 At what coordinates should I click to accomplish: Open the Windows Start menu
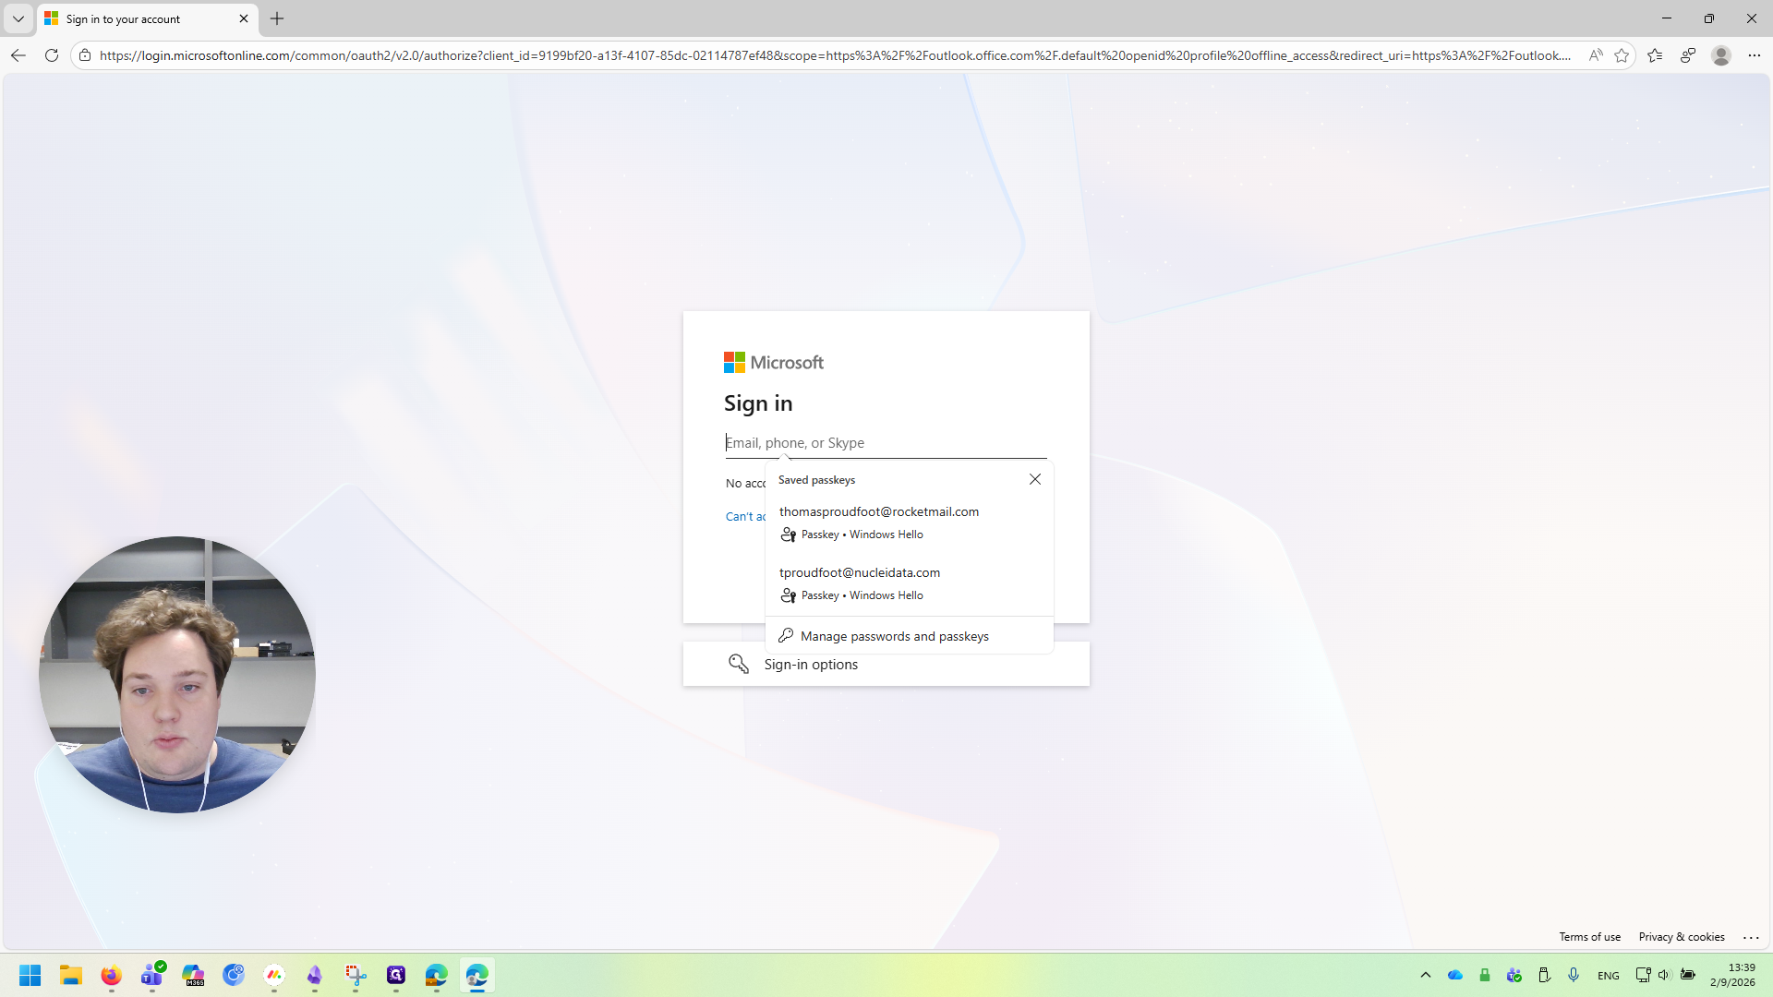pos(30,975)
